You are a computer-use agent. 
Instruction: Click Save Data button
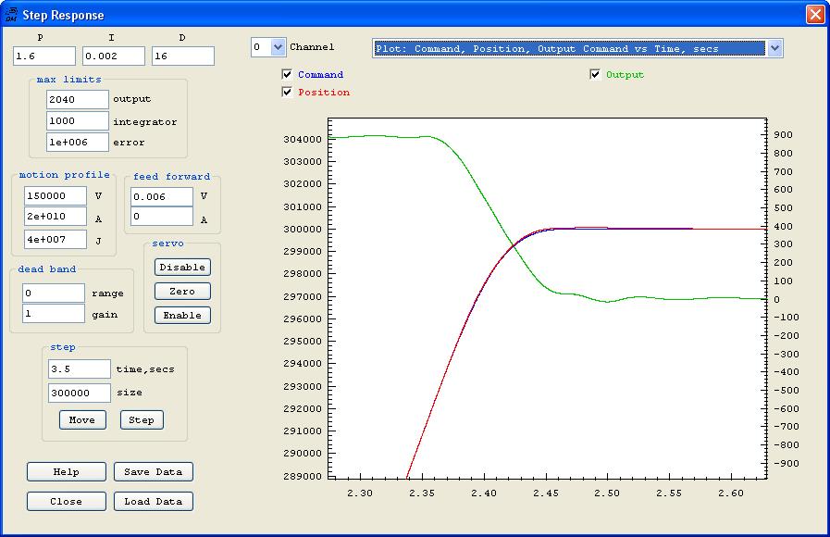tap(154, 471)
